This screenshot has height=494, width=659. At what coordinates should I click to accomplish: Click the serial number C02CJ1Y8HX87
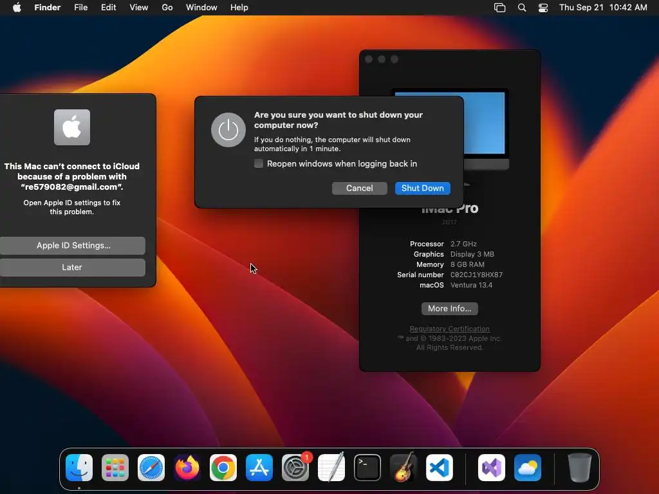point(477,275)
